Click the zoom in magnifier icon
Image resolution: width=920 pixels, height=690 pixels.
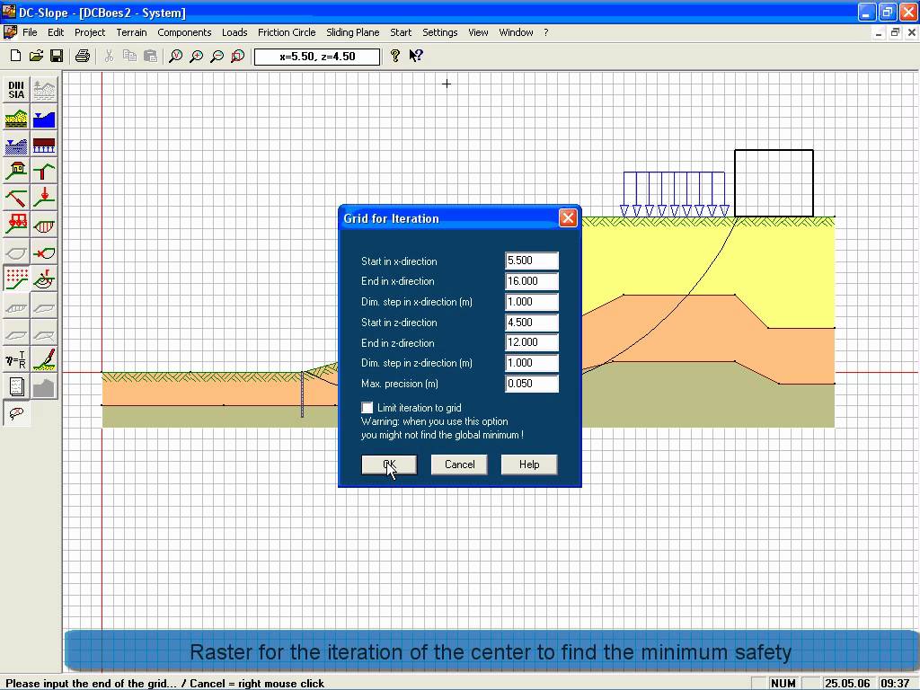tap(196, 56)
